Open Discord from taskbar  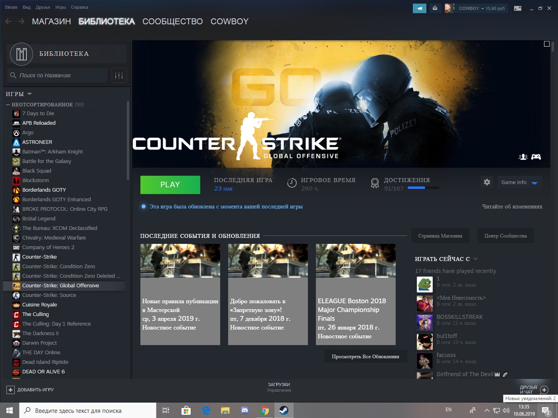[245, 410]
